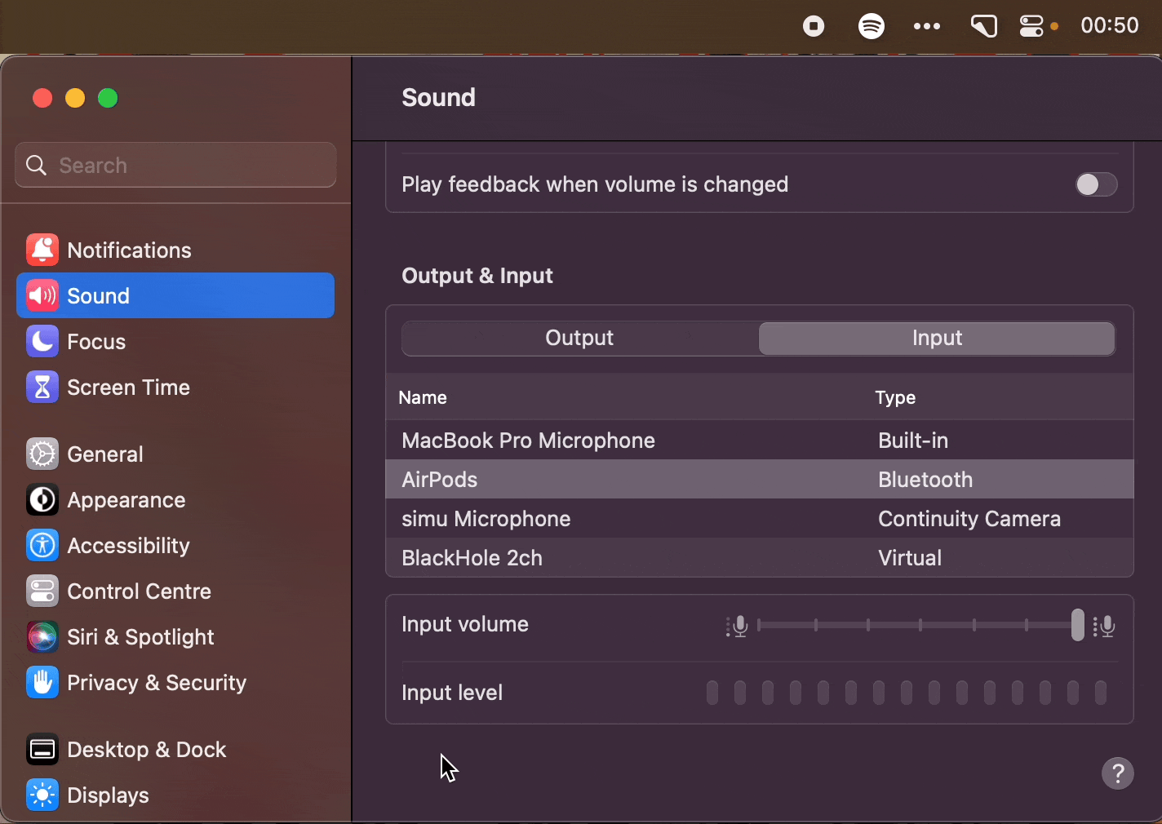Click the Spotify icon in menu bar
1162x824 pixels.
[871, 25]
